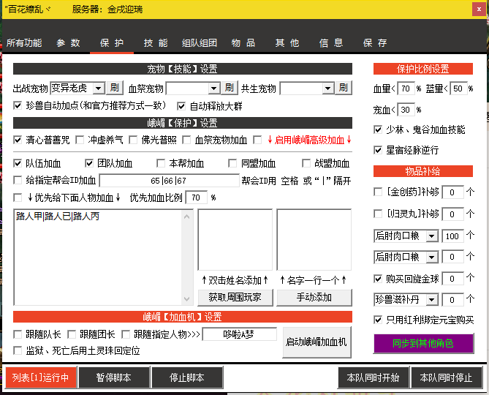Toggle 购买回旋金球 checkbox
The height and width of the screenshot is (395, 489).
click(x=378, y=279)
